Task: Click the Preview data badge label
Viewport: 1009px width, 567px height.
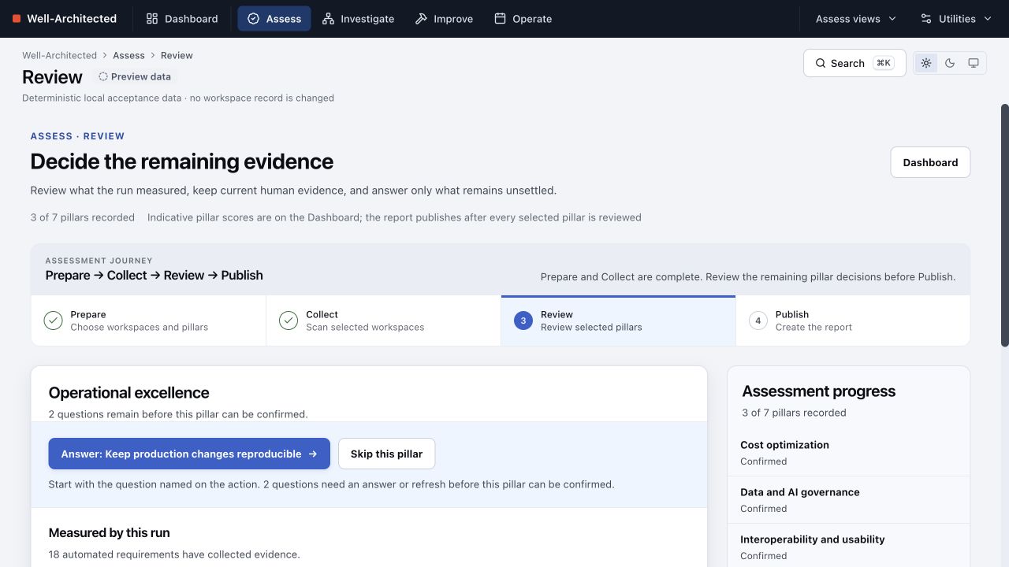Action: [141, 76]
